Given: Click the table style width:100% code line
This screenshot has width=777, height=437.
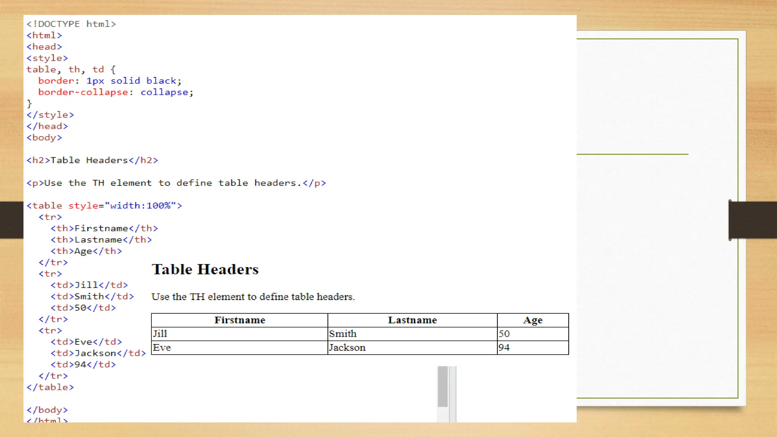Looking at the screenshot, I should click(x=104, y=206).
